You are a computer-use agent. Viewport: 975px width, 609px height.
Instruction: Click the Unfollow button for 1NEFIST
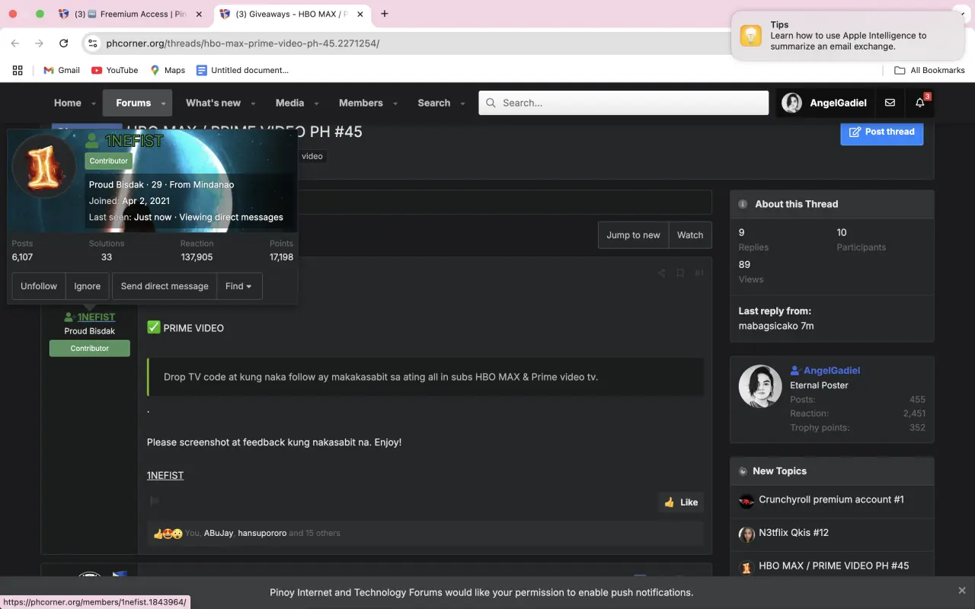pos(39,286)
